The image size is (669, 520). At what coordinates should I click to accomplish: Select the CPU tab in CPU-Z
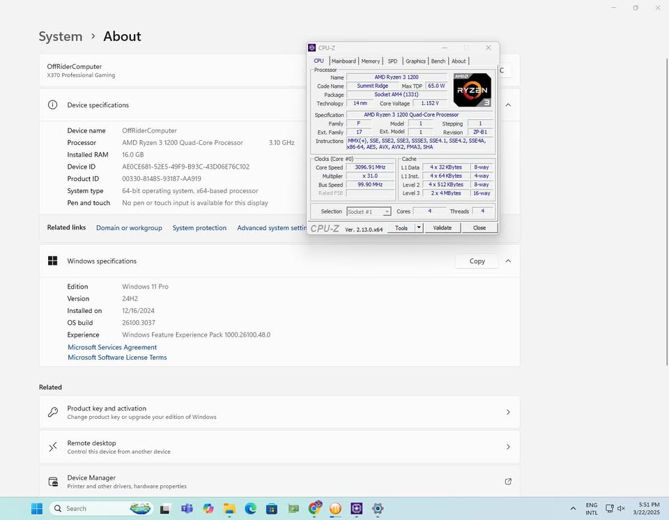318,61
